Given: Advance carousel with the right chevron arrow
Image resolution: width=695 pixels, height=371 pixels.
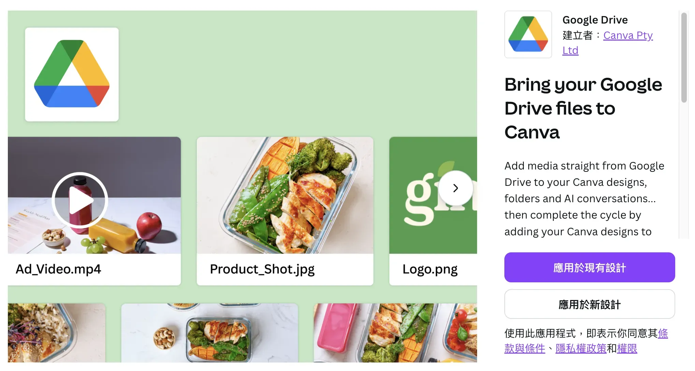Looking at the screenshot, I should 456,188.
